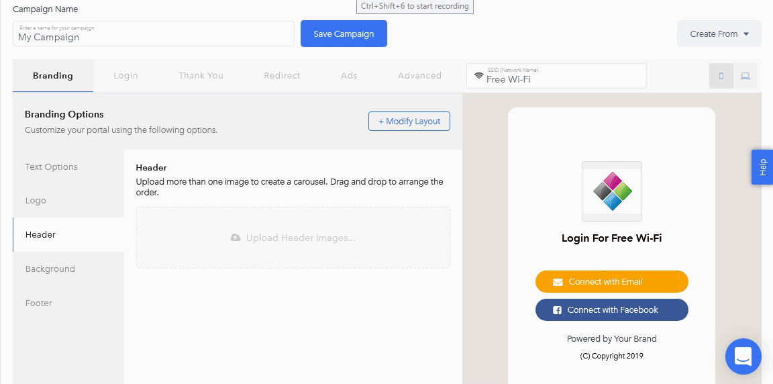The width and height of the screenshot is (773, 384).
Task: Select the Branding tab
Action: point(53,75)
